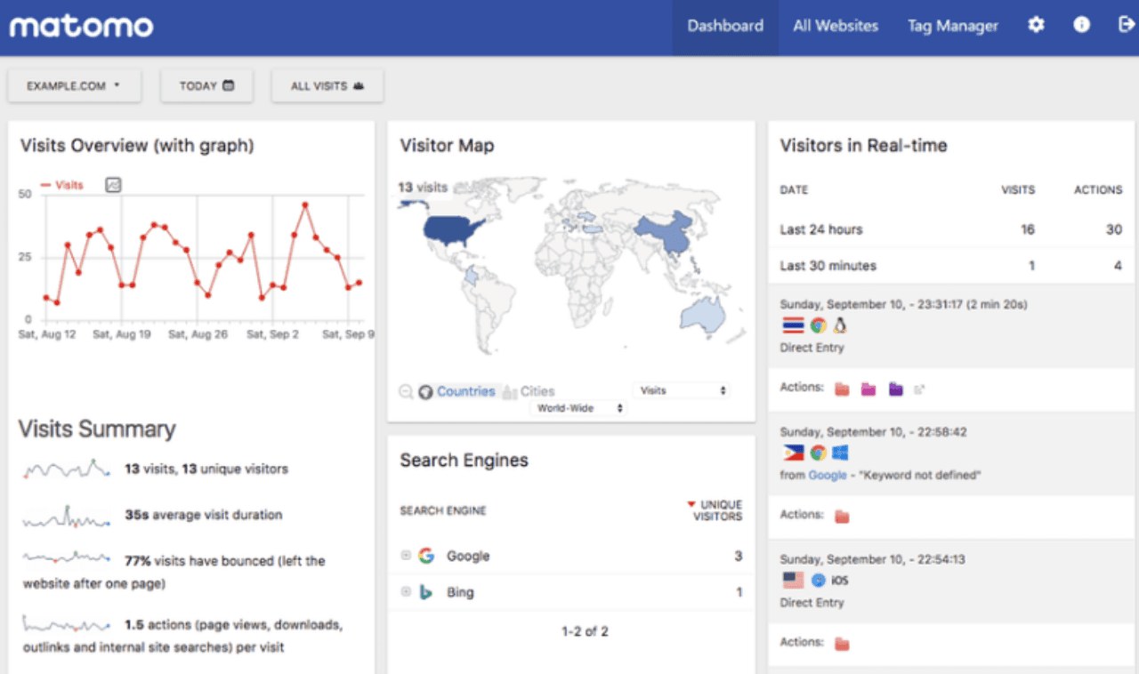Click the Chrome icon in the 22:58:42 visit
The width and height of the screenshot is (1139, 674).
click(818, 453)
